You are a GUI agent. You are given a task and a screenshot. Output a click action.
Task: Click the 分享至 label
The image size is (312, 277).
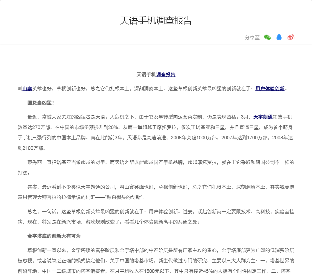pyautogui.click(x=252, y=37)
